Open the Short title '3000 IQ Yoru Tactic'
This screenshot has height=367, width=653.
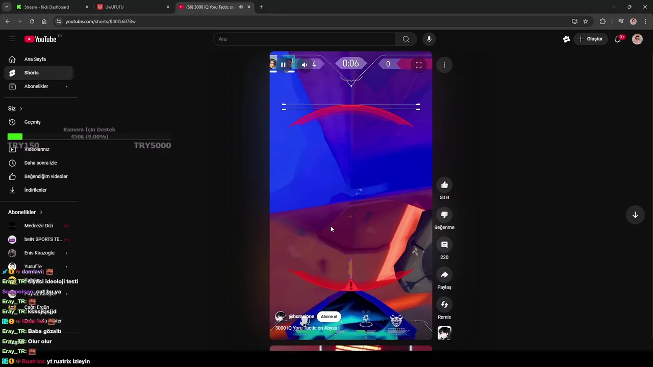pyautogui.click(x=307, y=328)
